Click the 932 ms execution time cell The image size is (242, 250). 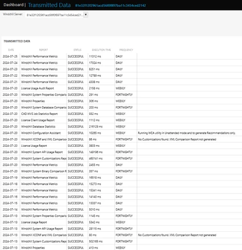tap(93, 114)
